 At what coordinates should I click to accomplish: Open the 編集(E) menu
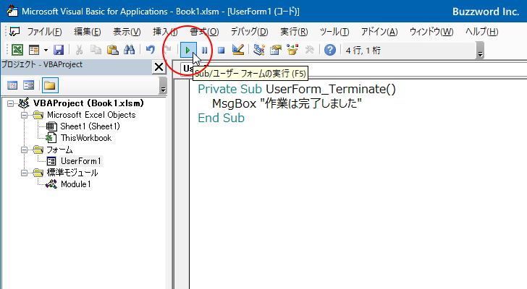point(88,32)
